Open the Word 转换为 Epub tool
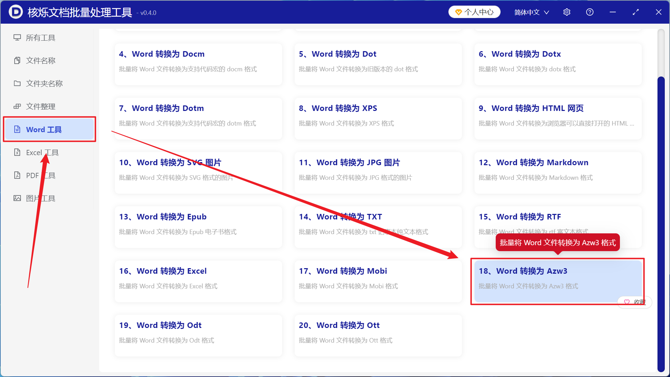 coord(198,227)
